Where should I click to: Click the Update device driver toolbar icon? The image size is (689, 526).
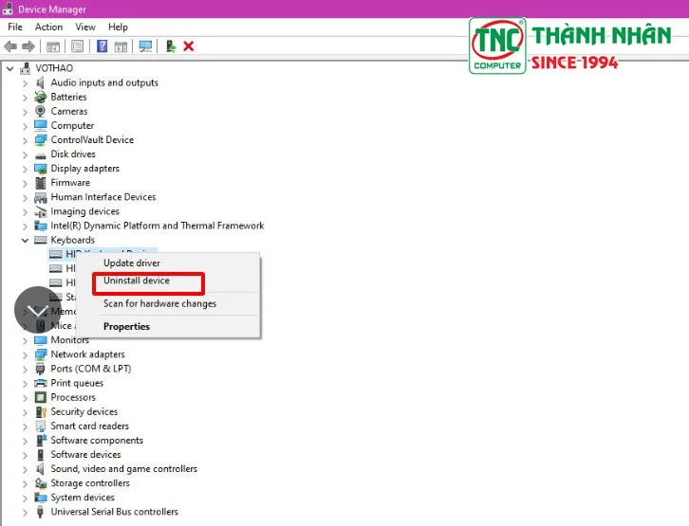pos(170,45)
